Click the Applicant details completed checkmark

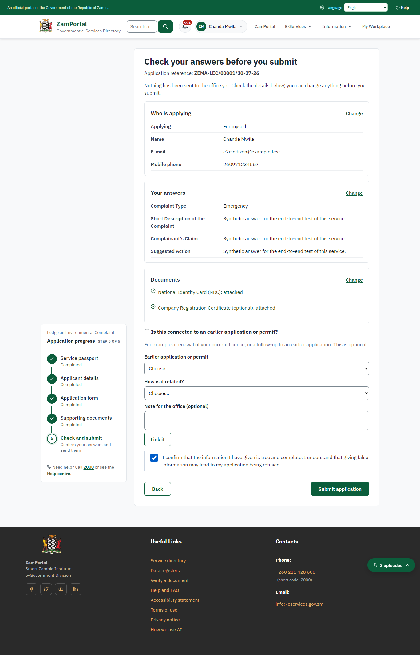coord(52,379)
